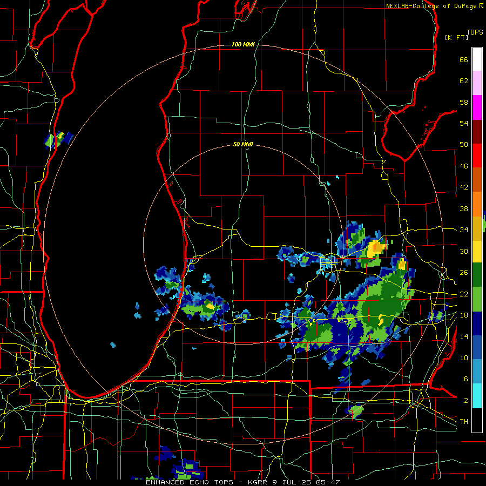The image size is (486, 486).
Task: Click the 'NEXLAB-College of DuPage' credit text
Action: pos(431,6)
